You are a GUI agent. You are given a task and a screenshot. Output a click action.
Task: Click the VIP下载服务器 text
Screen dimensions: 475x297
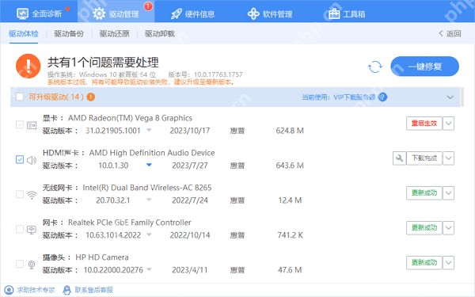(355, 97)
